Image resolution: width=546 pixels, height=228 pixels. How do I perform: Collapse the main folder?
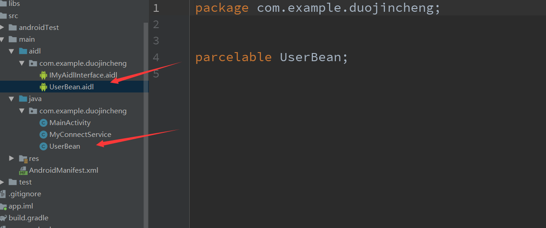click(x=3, y=39)
